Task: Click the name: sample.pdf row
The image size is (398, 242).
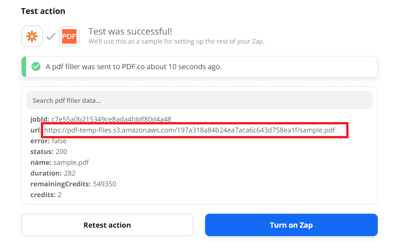Action: click(56, 163)
